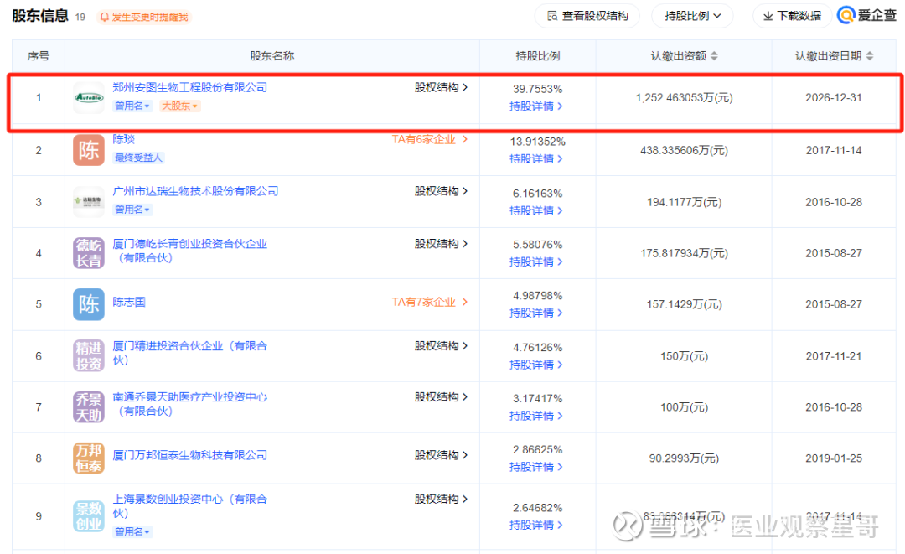Click the 爱企查 logo
905x554 pixels.
(867, 16)
